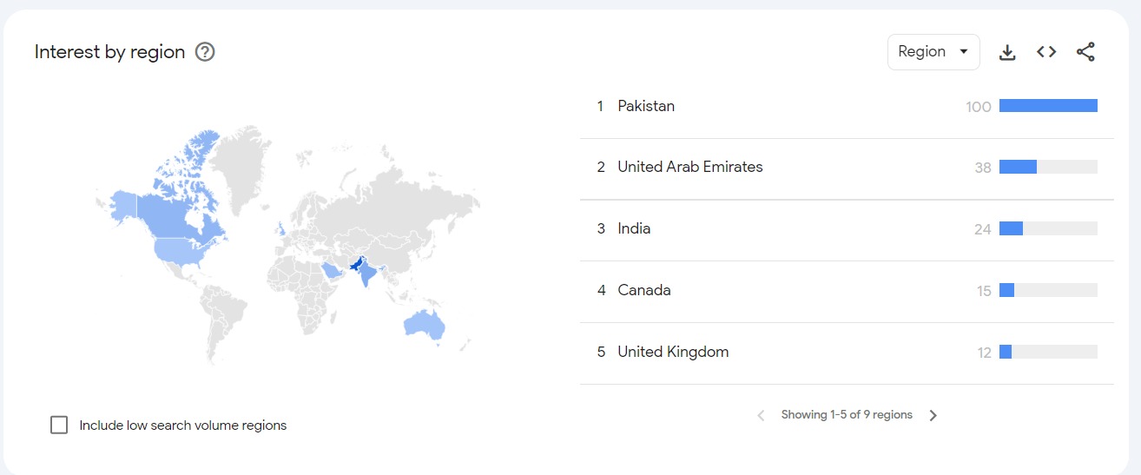1141x475 pixels.
Task: Enable Include low search volume regions
Action: [59, 426]
